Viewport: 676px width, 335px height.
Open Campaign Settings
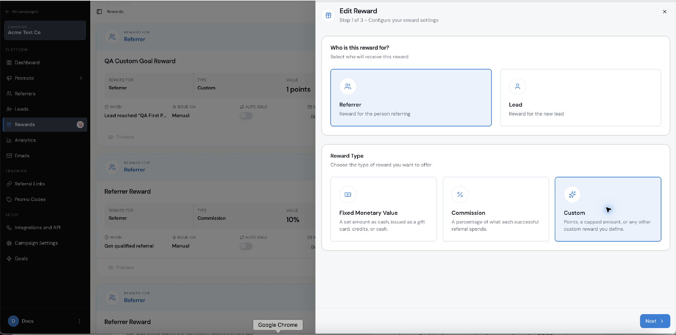point(45,243)
